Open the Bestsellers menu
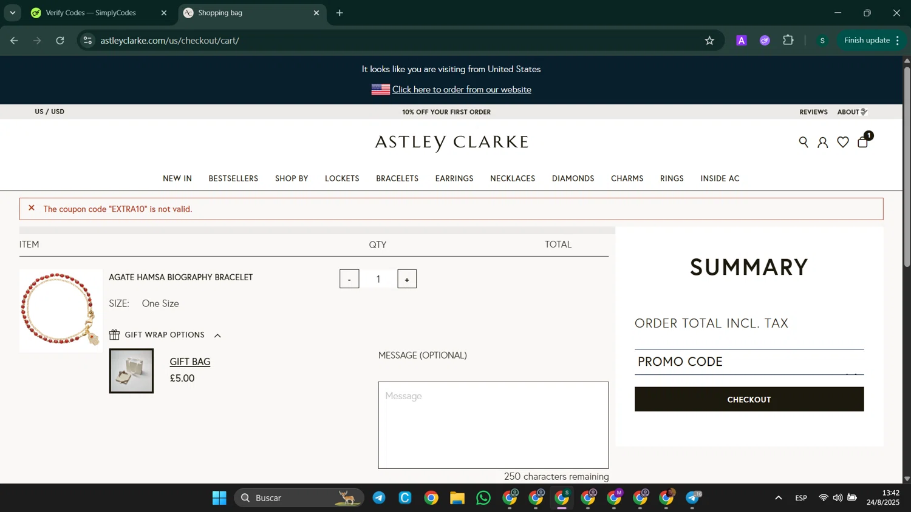Image resolution: width=911 pixels, height=512 pixels. [233, 178]
